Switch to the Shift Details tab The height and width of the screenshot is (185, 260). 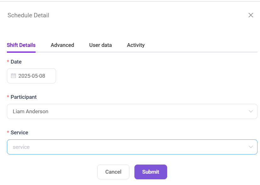[x=21, y=45]
